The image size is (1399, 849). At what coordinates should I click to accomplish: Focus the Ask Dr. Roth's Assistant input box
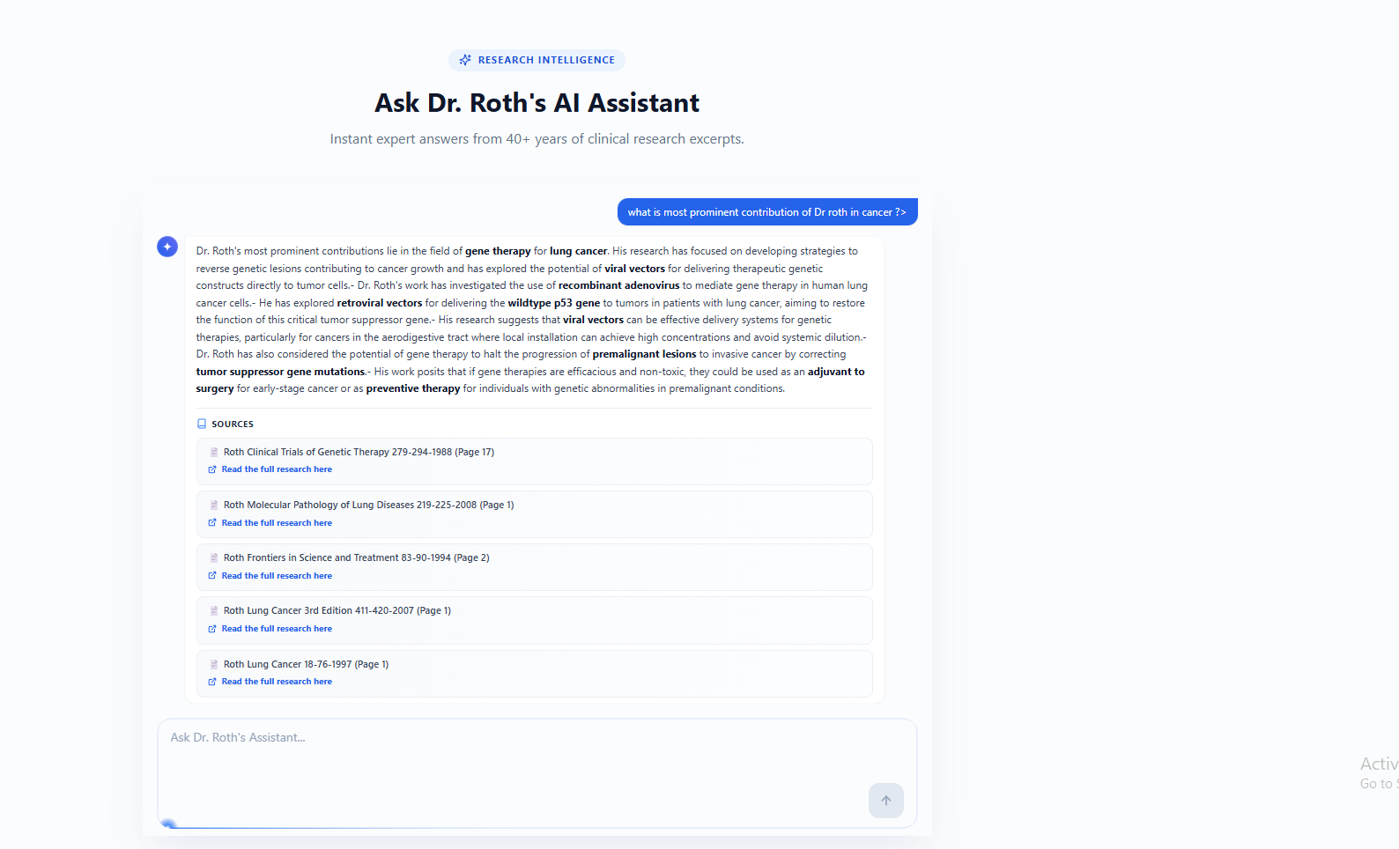[x=537, y=773]
